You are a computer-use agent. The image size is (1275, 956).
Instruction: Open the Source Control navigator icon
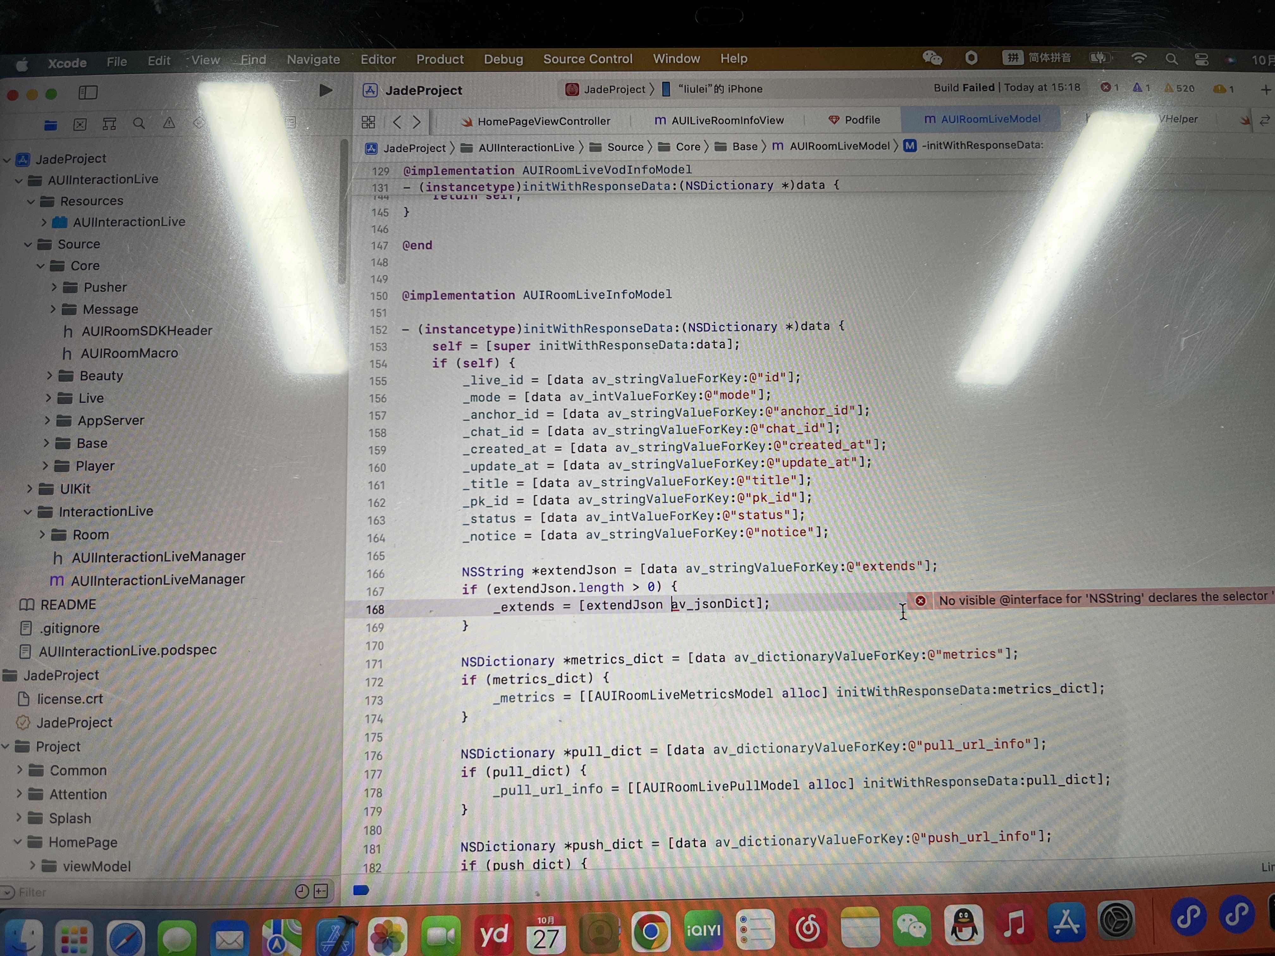(x=80, y=124)
